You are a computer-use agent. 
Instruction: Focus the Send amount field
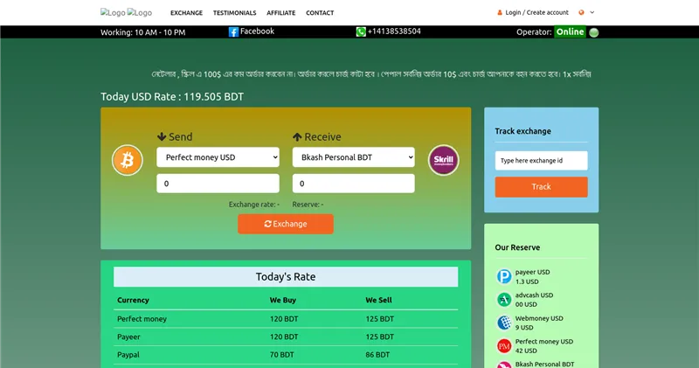pyautogui.click(x=218, y=184)
